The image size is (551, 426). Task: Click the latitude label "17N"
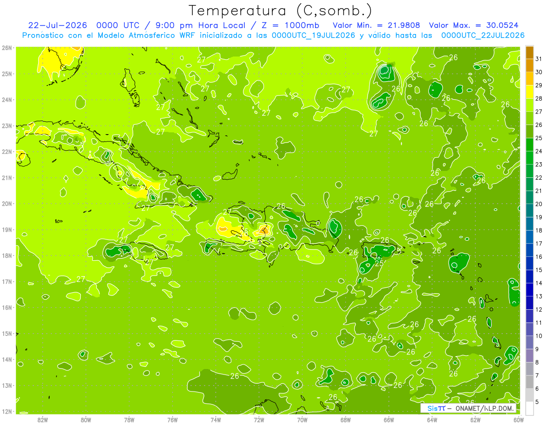pos(7,281)
